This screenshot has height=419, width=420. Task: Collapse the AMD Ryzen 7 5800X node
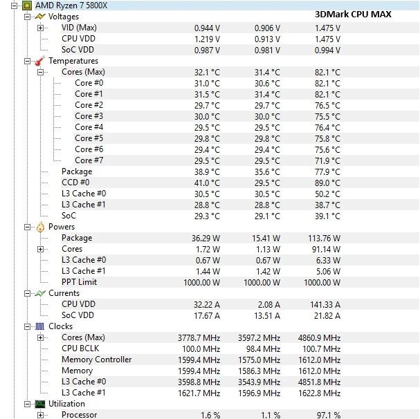(x=15, y=6)
